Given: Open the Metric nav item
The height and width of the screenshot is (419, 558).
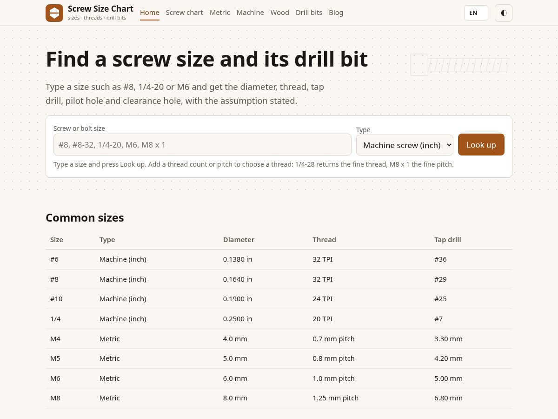Looking at the screenshot, I should tap(220, 13).
